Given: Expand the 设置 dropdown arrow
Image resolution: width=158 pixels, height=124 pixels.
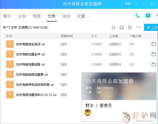Looking at the screenshot, I should point(88,16).
